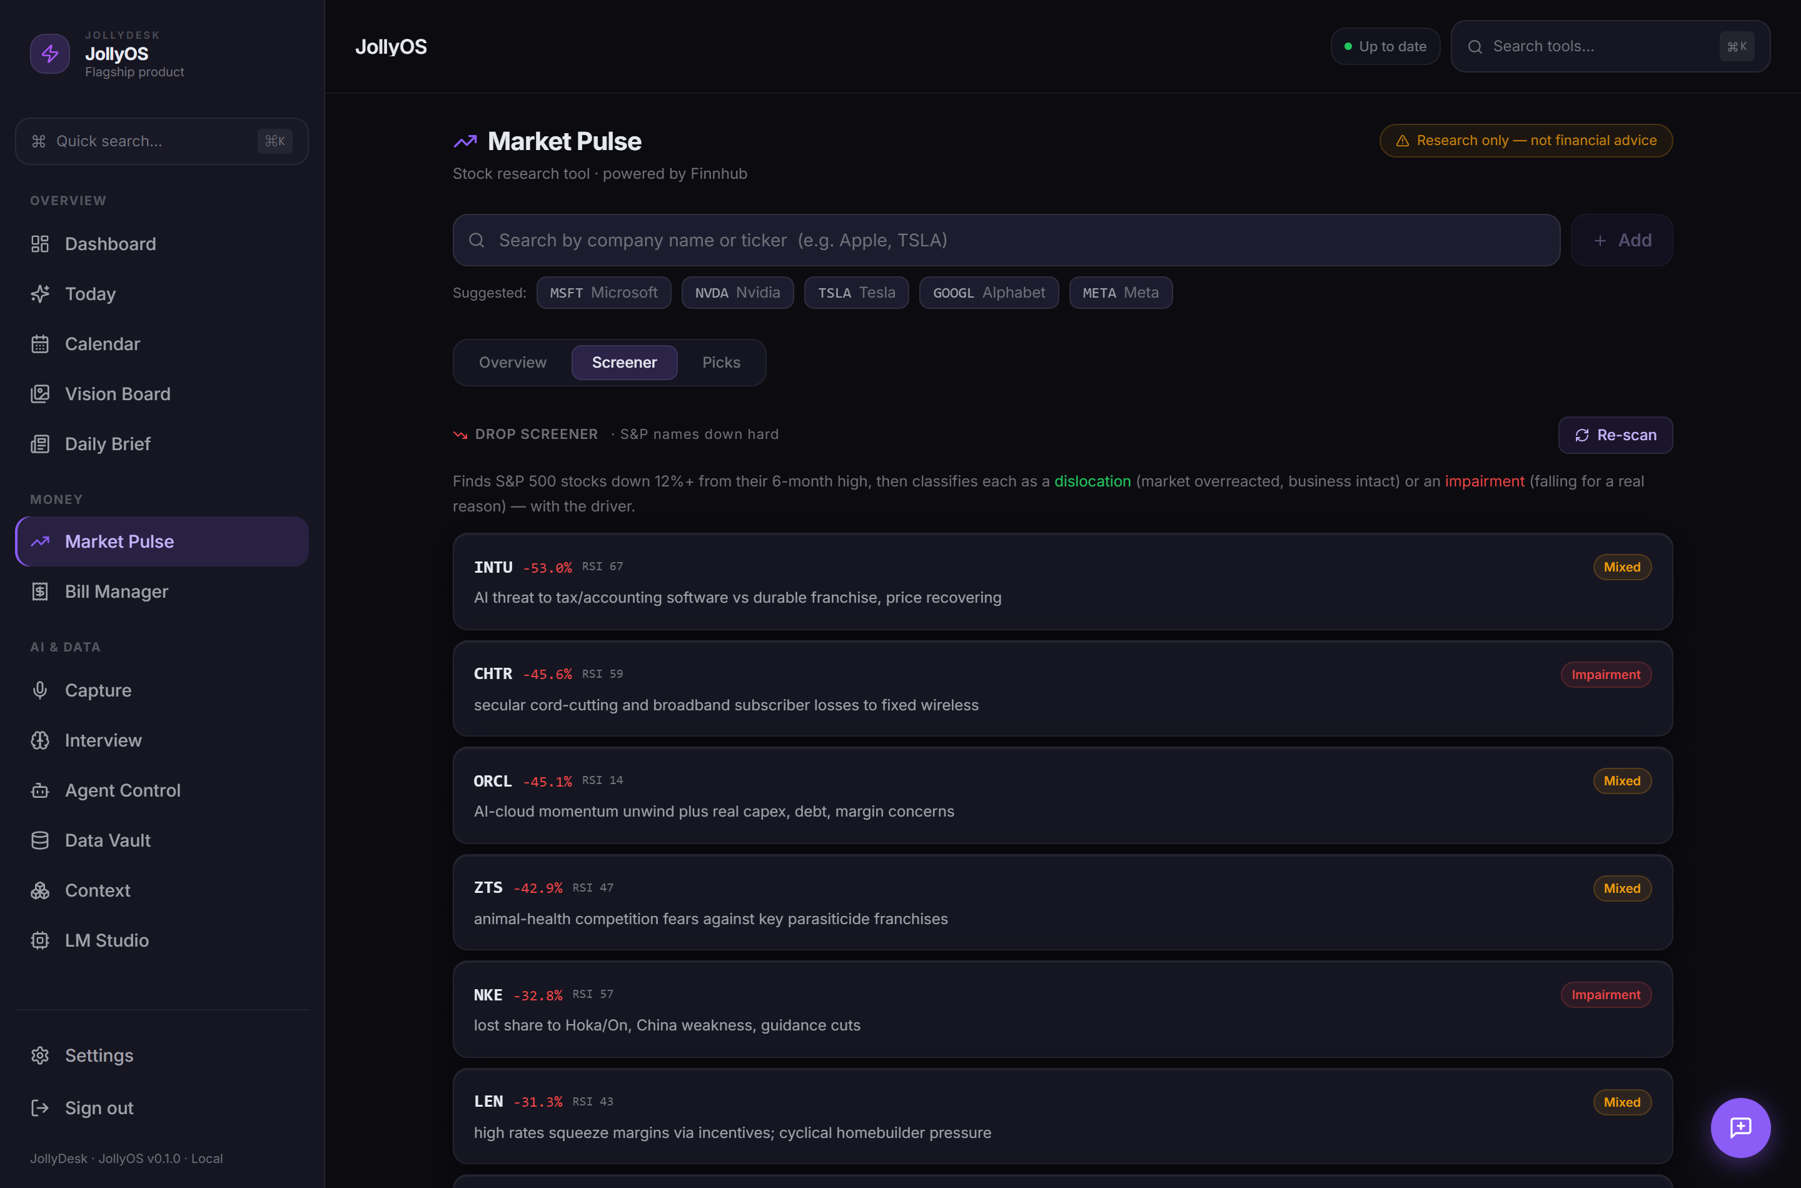Click the warning triangle icon in disclaimer
1801x1188 pixels.
click(x=1403, y=141)
